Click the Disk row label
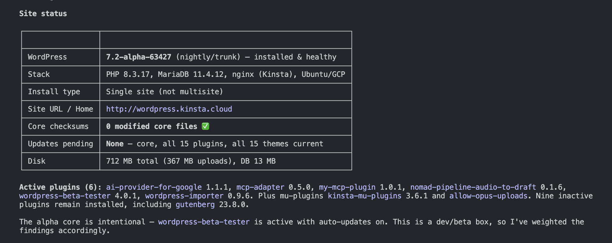 pyautogui.click(x=37, y=161)
